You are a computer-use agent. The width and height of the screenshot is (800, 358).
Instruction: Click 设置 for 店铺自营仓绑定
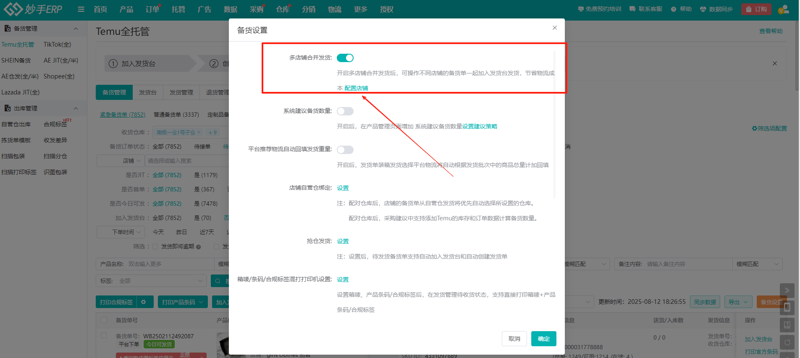coord(343,188)
